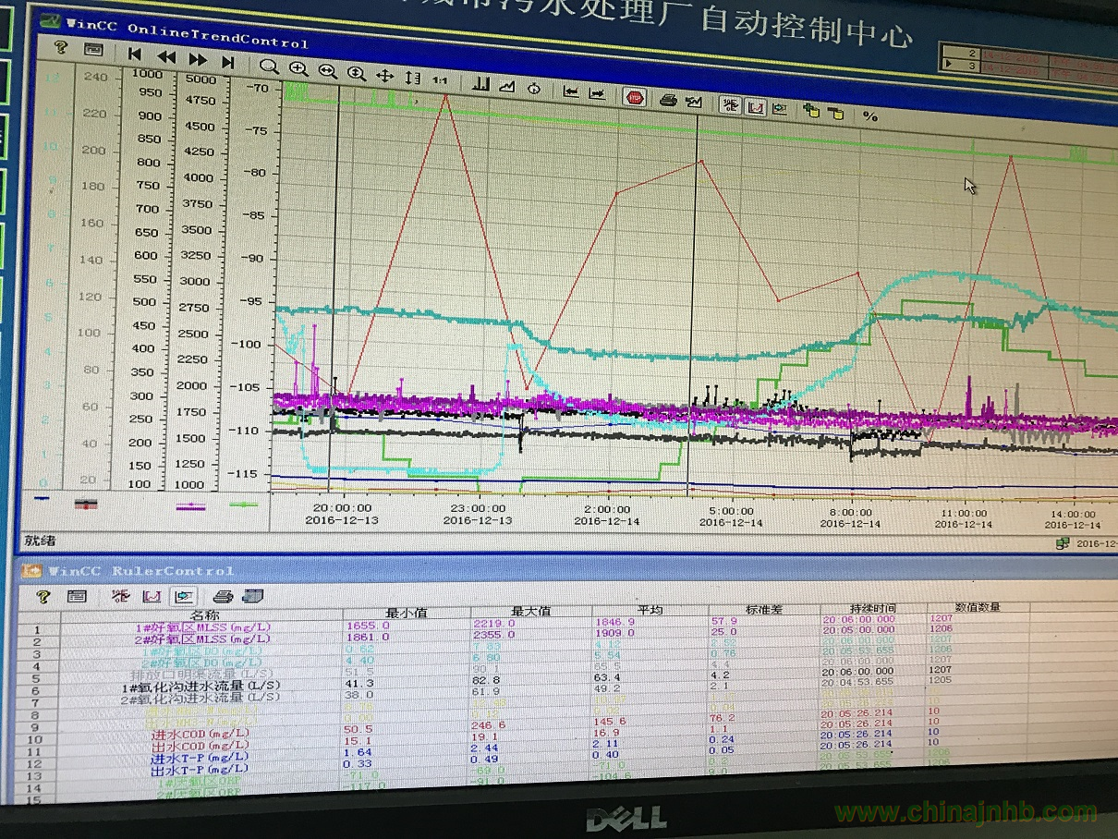Select the 出水T-P (mg/L) row name

click(200, 771)
